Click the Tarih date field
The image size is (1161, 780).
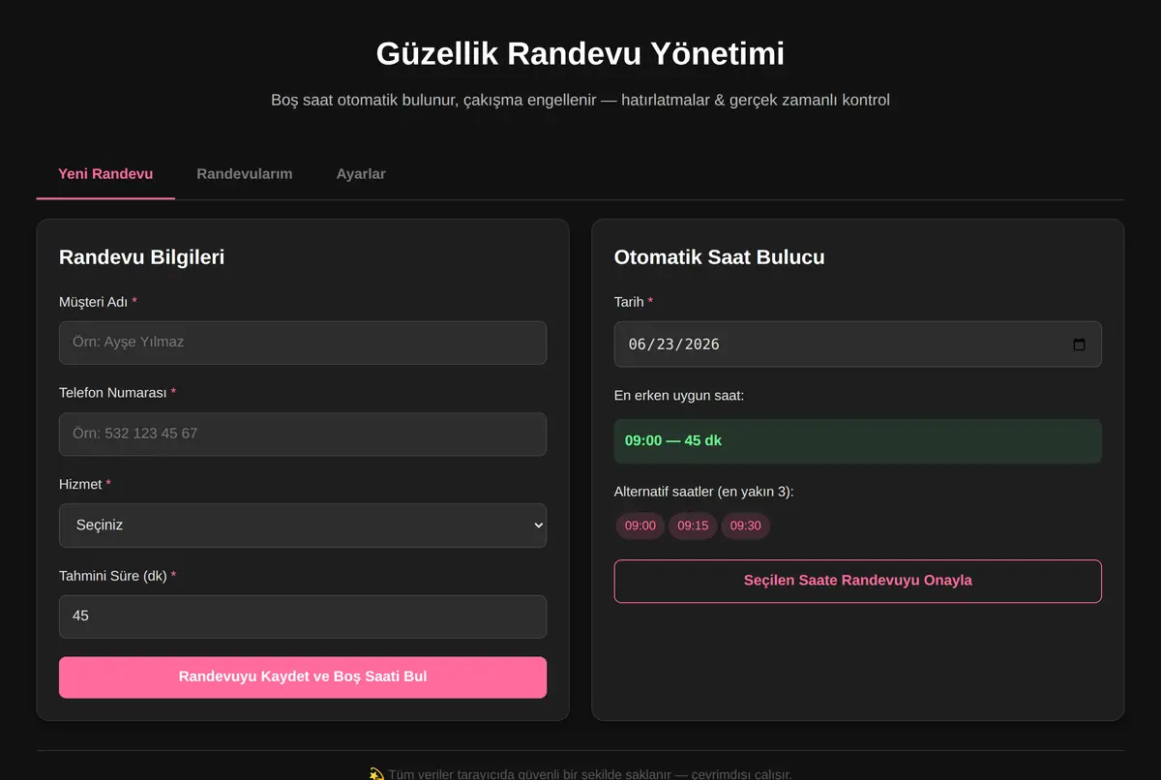857,345
